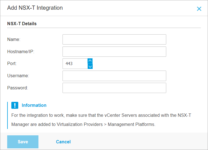Click the Password entry field
Viewport: 208px width, 150px height.
click(x=114, y=88)
